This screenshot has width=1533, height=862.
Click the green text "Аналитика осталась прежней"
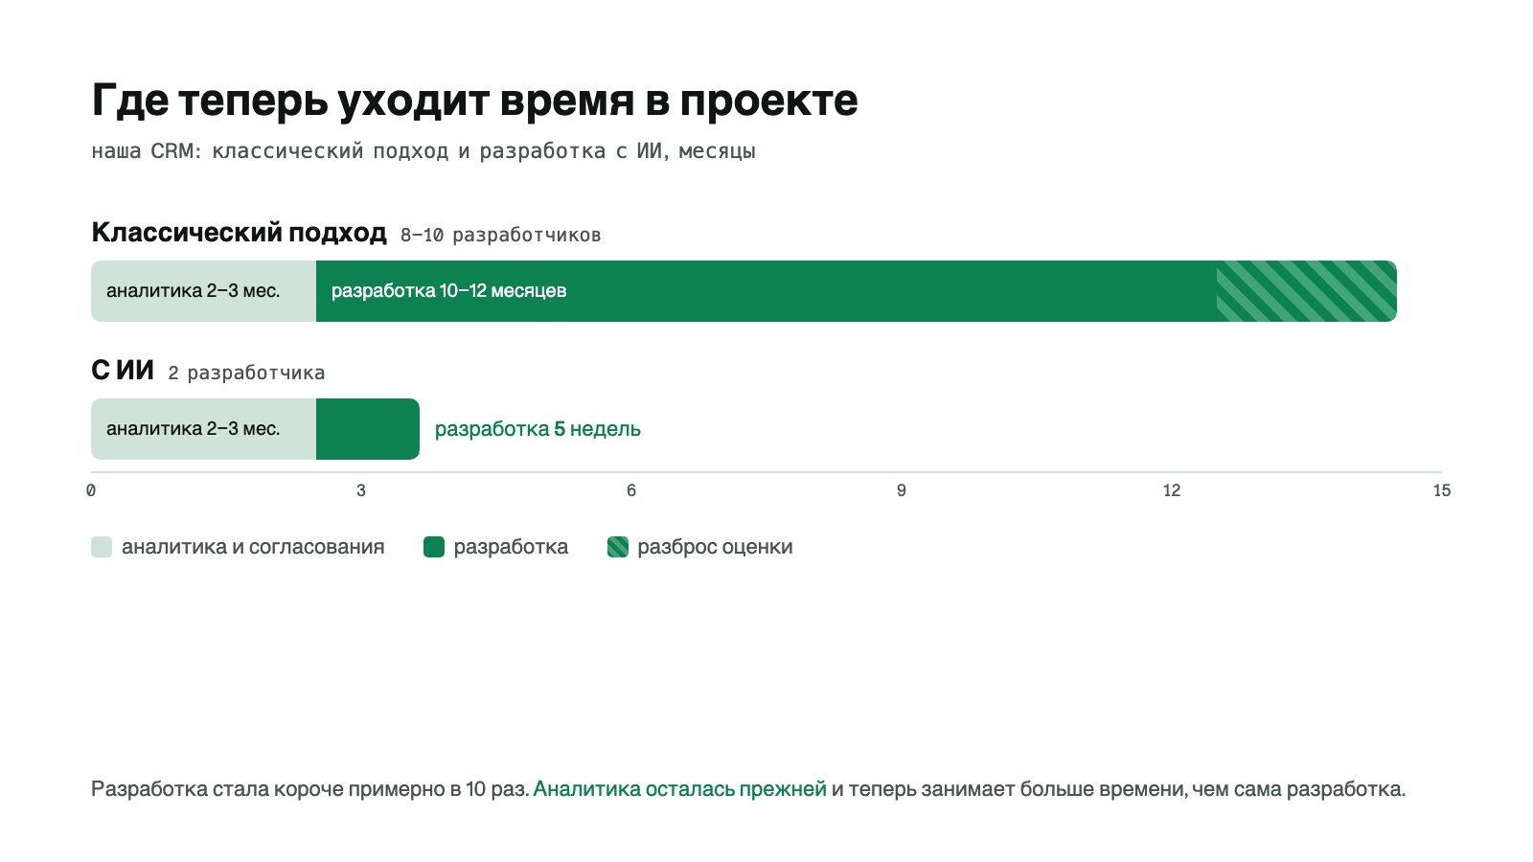679,789
